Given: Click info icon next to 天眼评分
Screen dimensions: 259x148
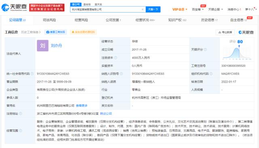Looking at the screenshot, I should click(205, 49).
